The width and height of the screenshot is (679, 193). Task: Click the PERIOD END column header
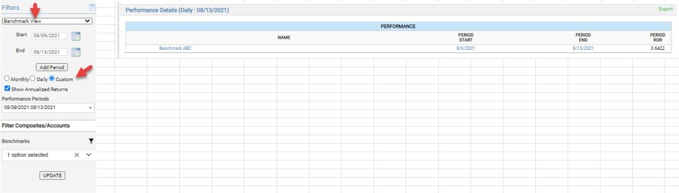(583, 37)
